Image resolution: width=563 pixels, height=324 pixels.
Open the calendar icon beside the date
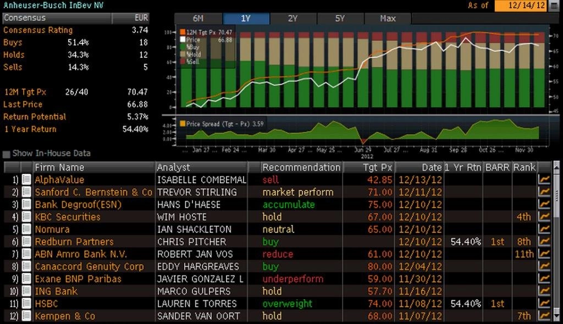pyautogui.click(x=554, y=6)
